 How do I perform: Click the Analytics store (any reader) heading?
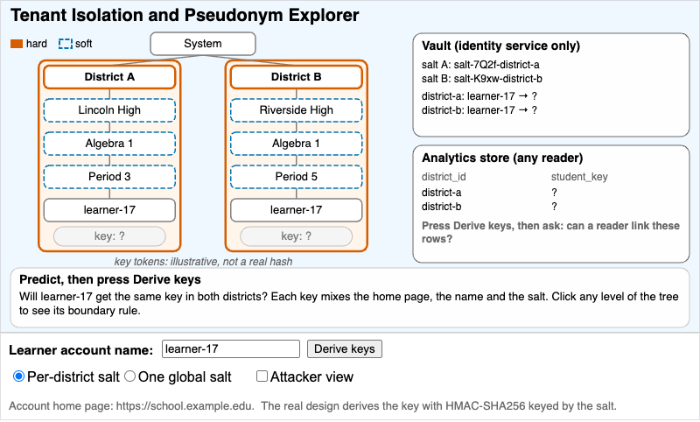pos(502,158)
